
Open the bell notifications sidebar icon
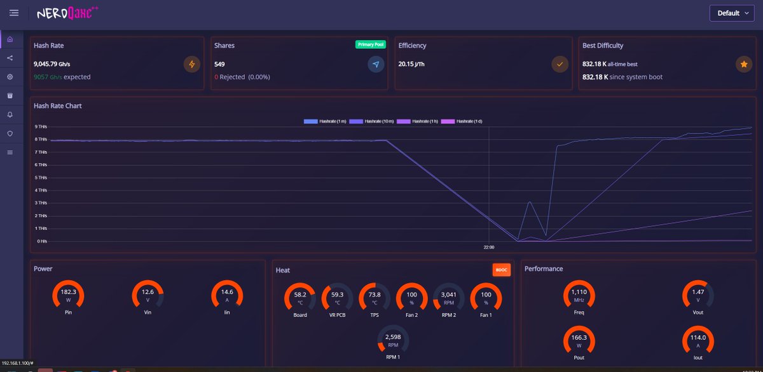(10, 114)
